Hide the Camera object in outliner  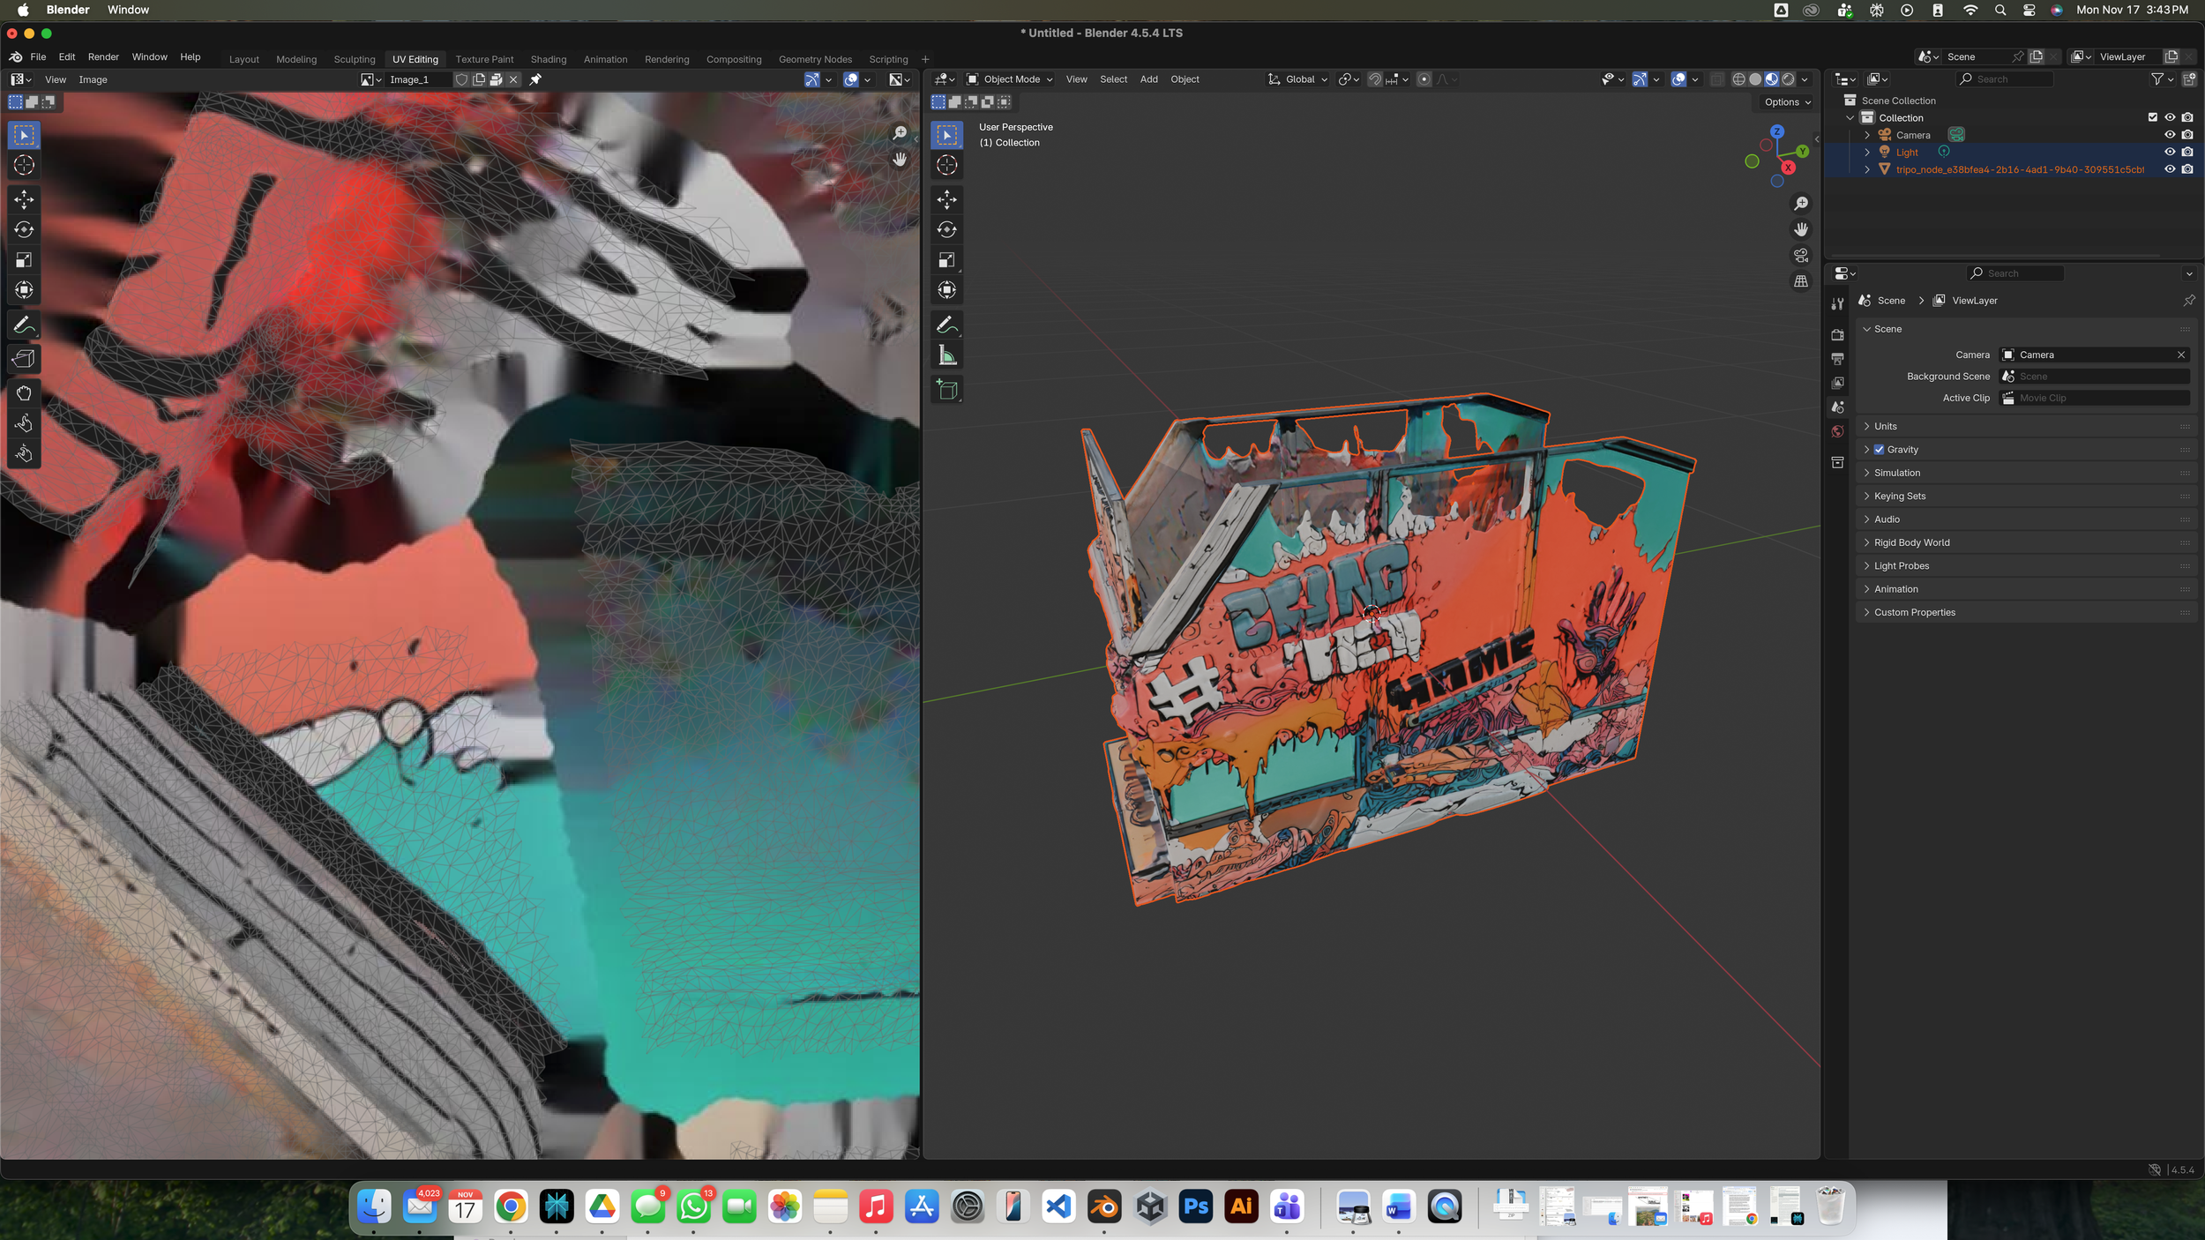click(2170, 135)
